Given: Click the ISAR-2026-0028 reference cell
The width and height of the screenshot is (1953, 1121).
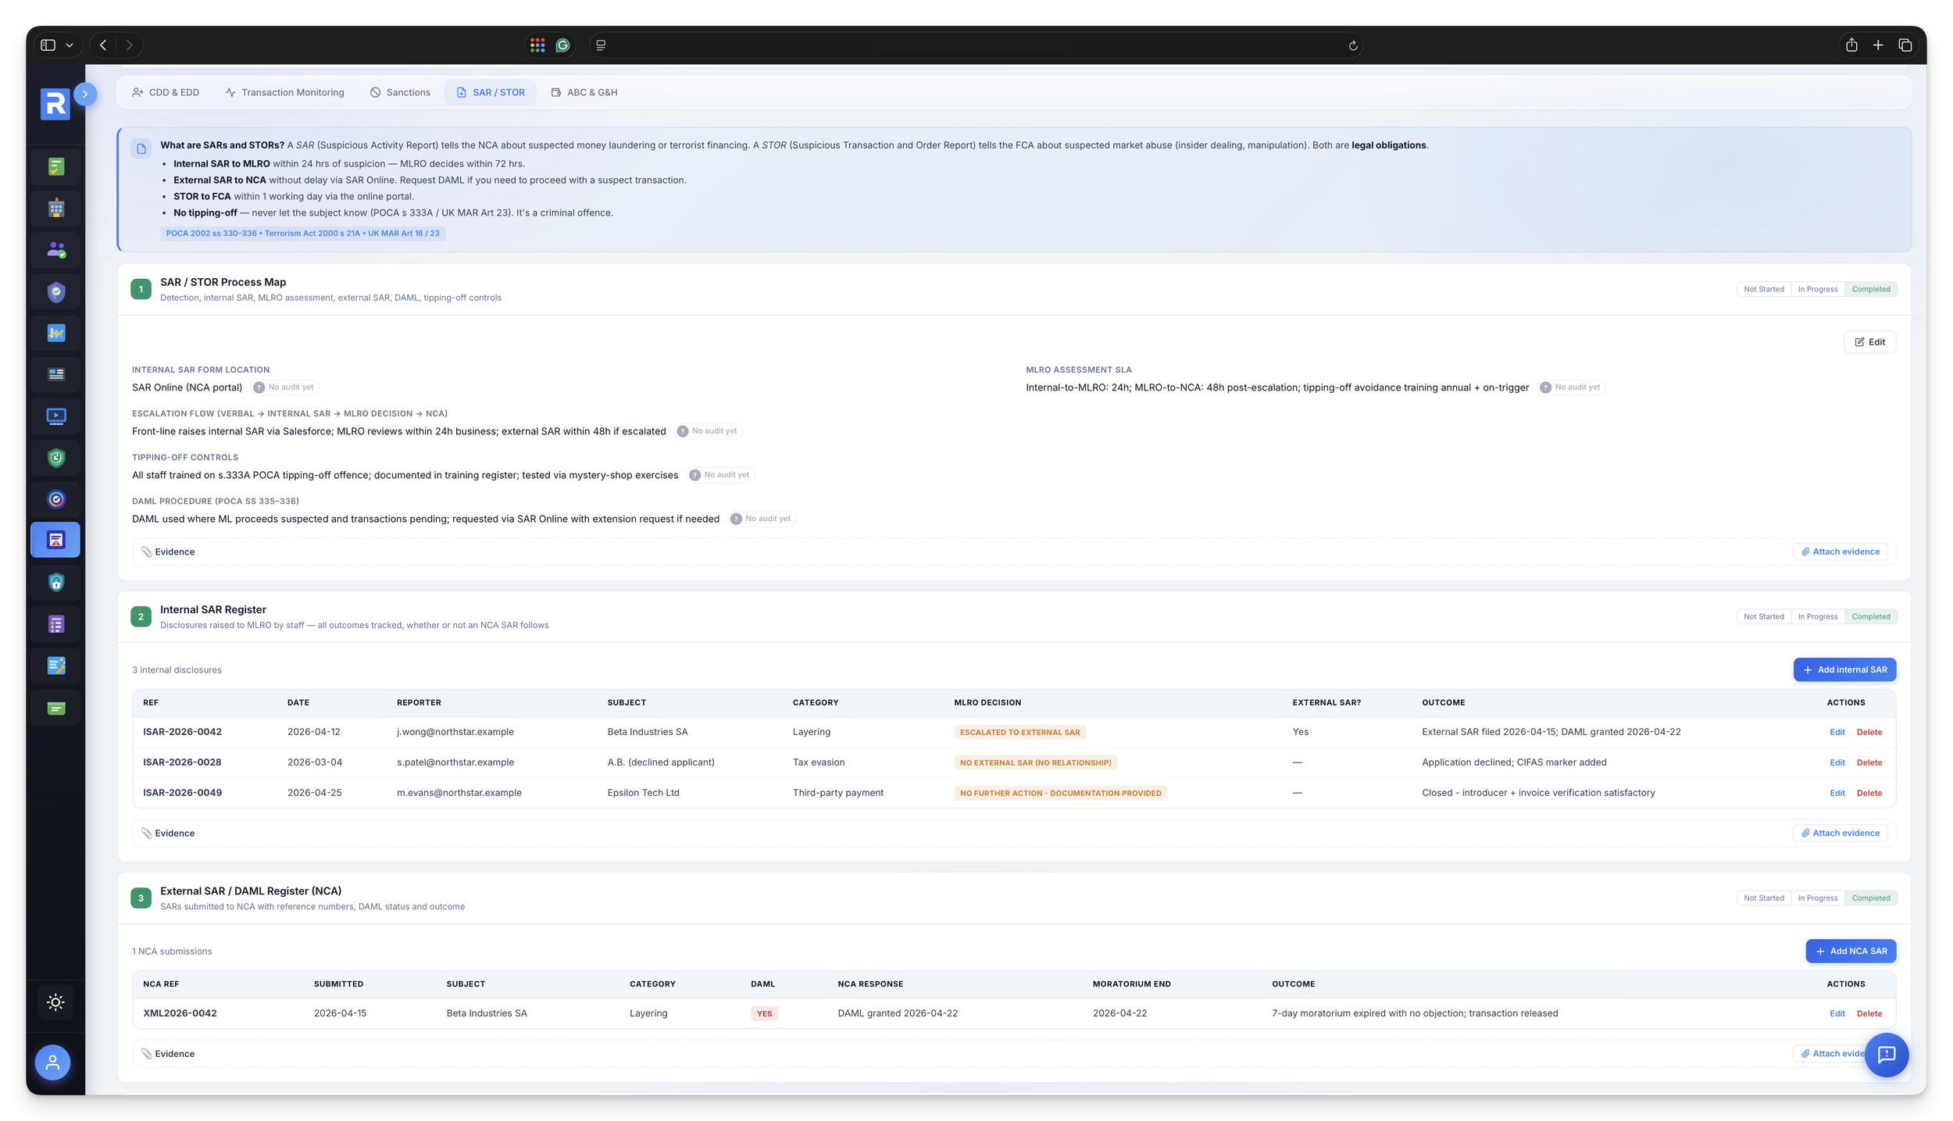Looking at the screenshot, I should (182, 762).
